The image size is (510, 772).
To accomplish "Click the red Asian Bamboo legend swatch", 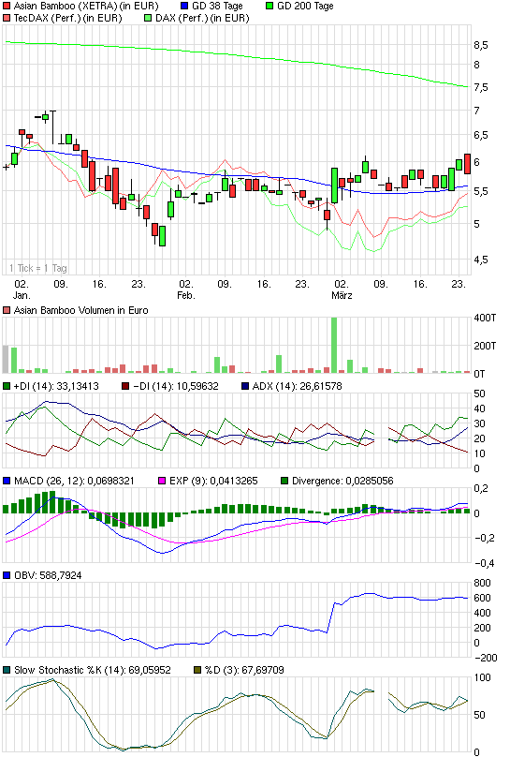I will tap(7, 7).
